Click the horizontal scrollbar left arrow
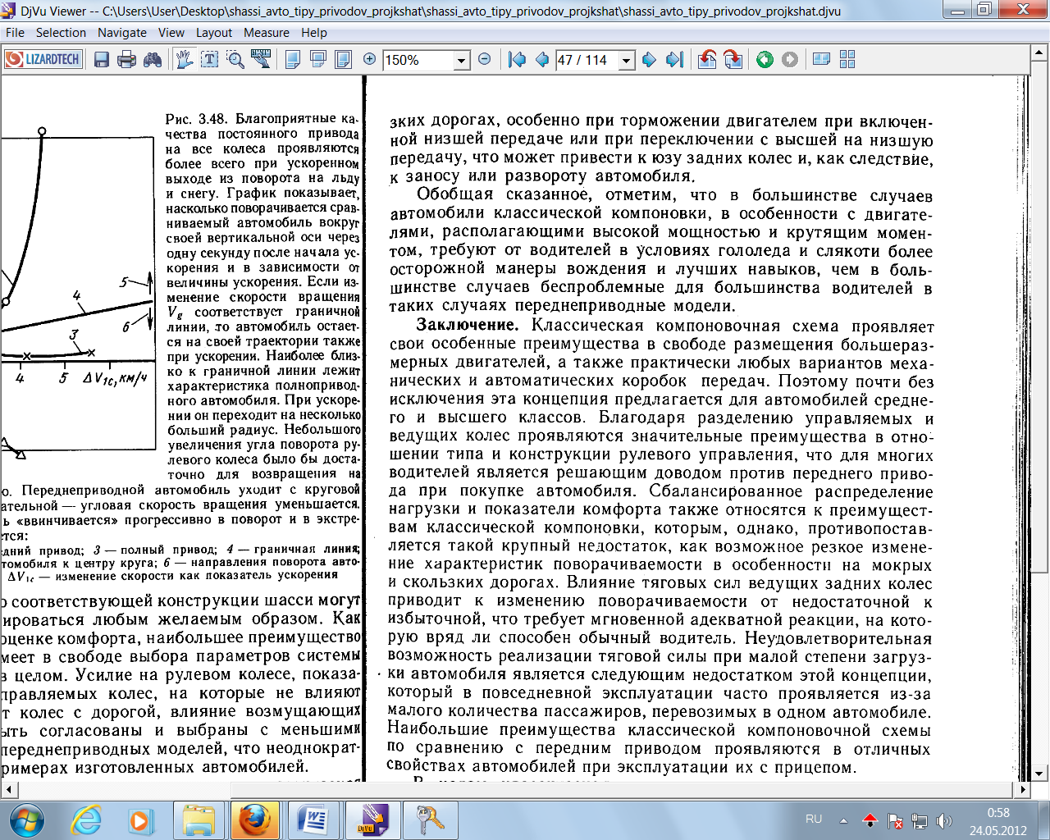Image resolution: width=1050 pixels, height=840 pixels. coord(10,790)
